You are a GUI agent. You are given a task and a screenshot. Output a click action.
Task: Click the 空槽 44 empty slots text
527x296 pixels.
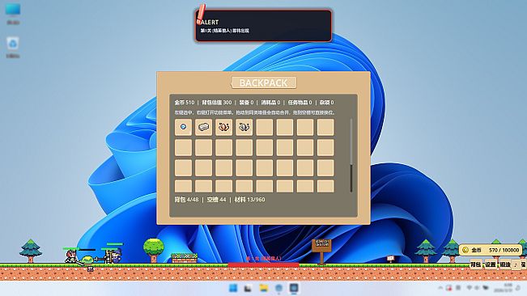(x=216, y=199)
